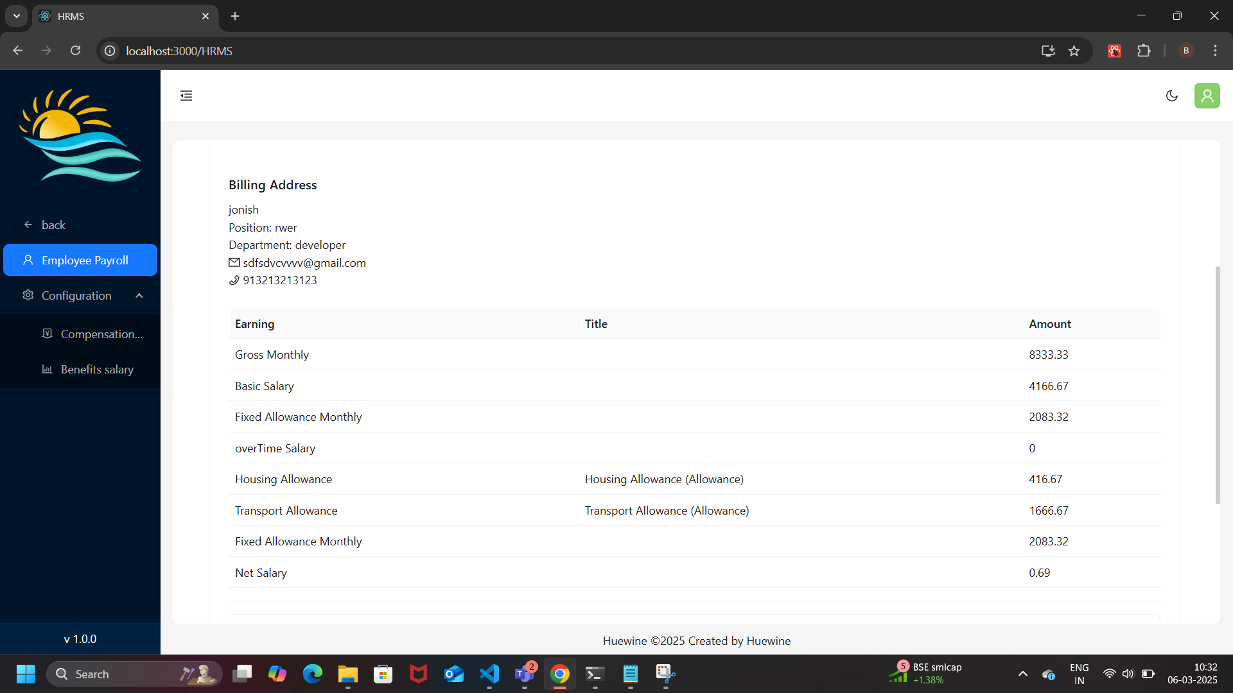Click the Benefits salary chart icon
The width and height of the screenshot is (1233, 693).
coord(47,369)
